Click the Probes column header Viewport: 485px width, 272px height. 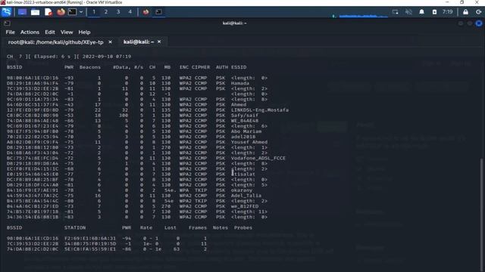coord(243,227)
